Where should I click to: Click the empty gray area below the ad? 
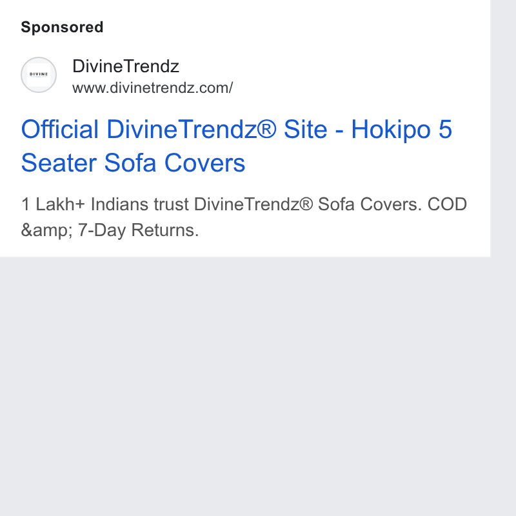click(245, 385)
